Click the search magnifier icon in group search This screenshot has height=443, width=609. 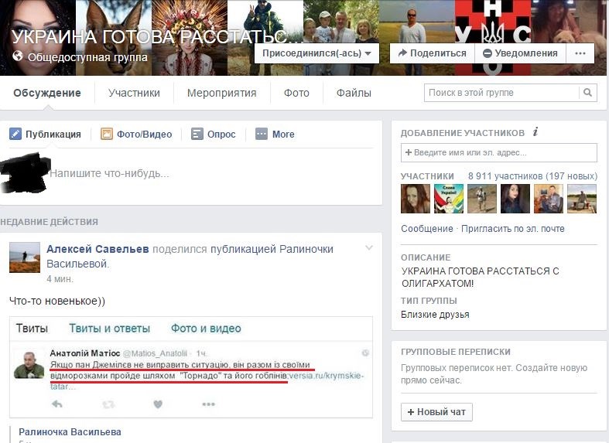pos(587,93)
